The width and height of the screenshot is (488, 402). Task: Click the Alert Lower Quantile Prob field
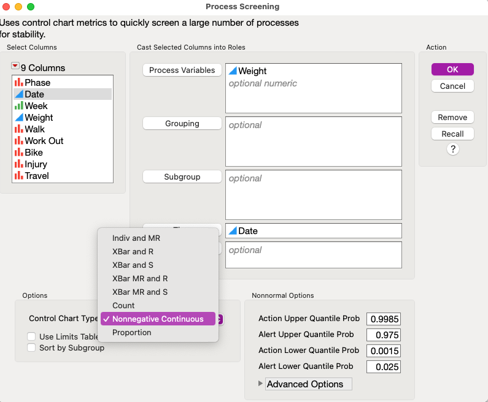384,366
